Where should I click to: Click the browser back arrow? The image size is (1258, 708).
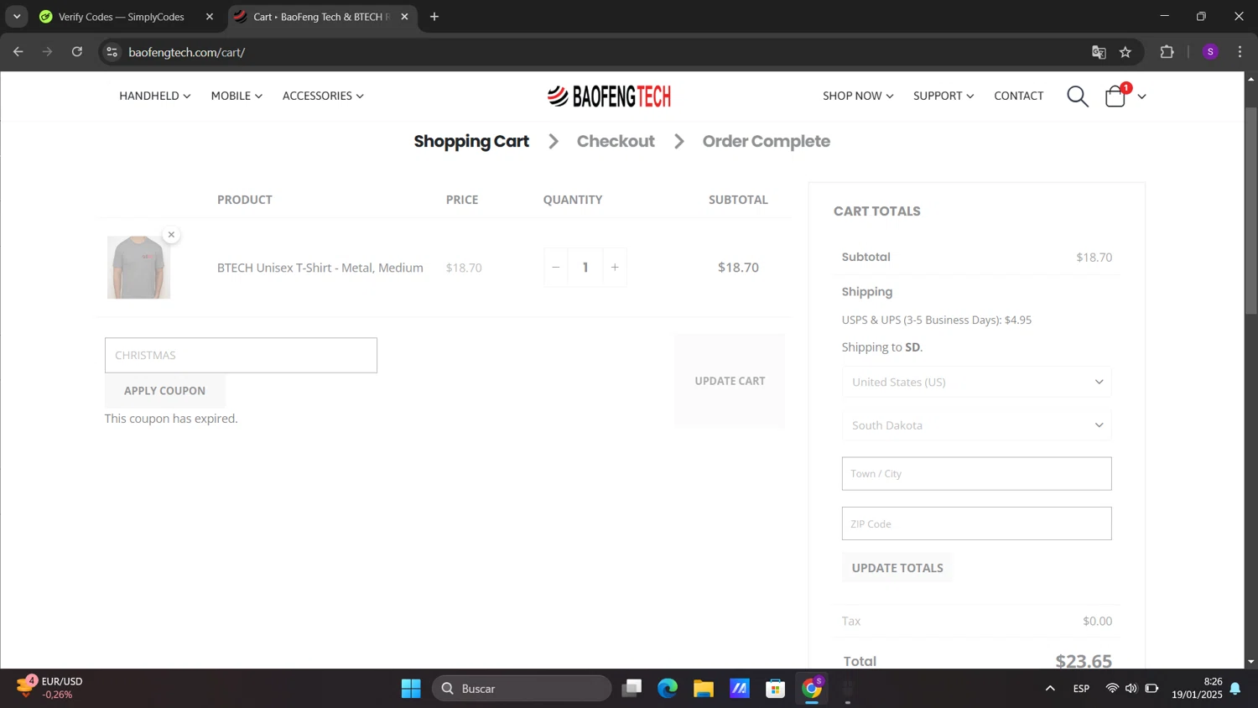[18, 52]
